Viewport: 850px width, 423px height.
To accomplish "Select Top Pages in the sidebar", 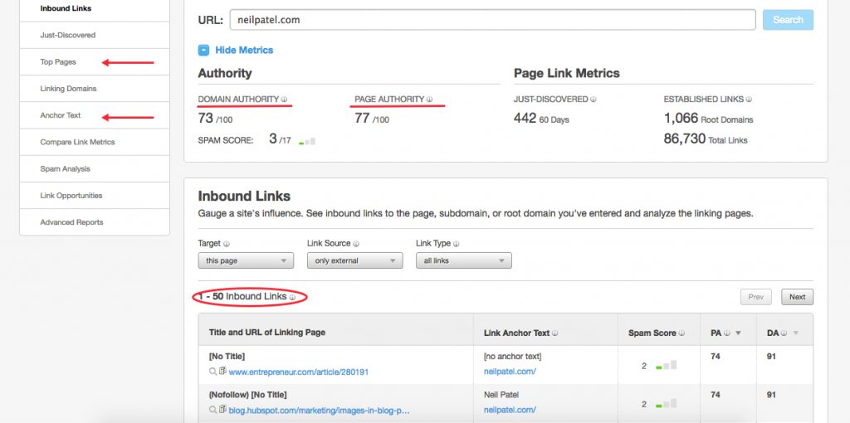I will coord(58,61).
